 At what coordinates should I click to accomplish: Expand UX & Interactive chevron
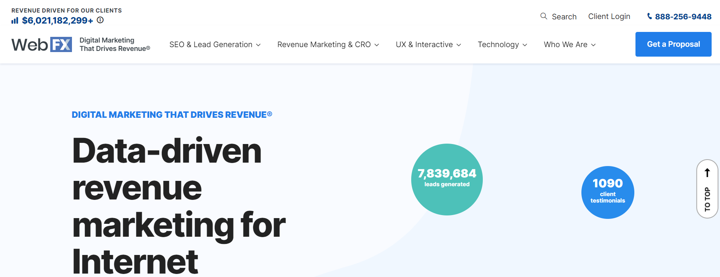[x=459, y=45]
